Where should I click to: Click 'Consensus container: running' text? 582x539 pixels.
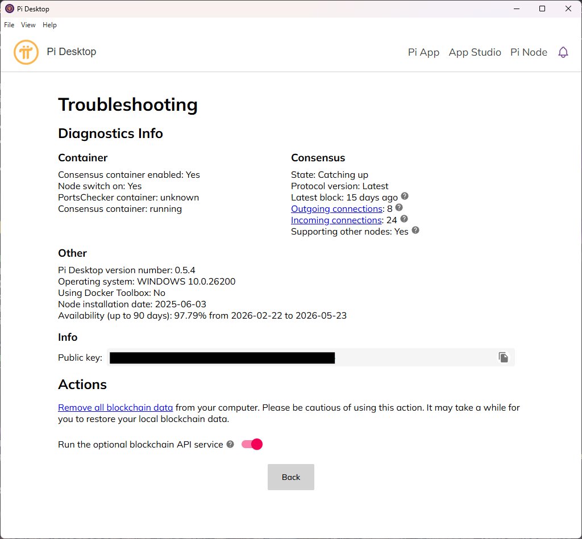pyautogui.click(x=120, y=209)
